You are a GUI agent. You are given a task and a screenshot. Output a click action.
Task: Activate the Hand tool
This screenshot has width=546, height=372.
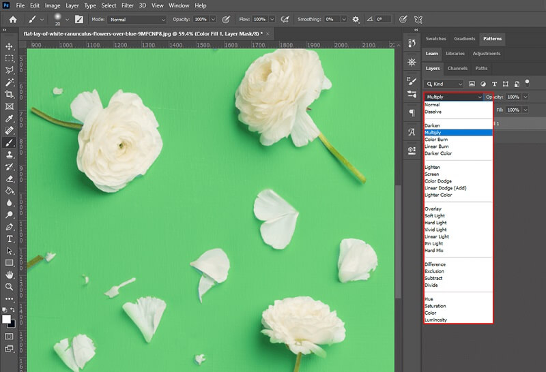(10, 275)
